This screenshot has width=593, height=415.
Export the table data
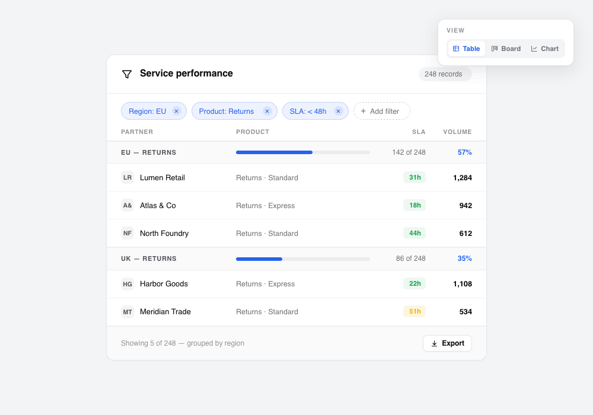click(447, 343)
